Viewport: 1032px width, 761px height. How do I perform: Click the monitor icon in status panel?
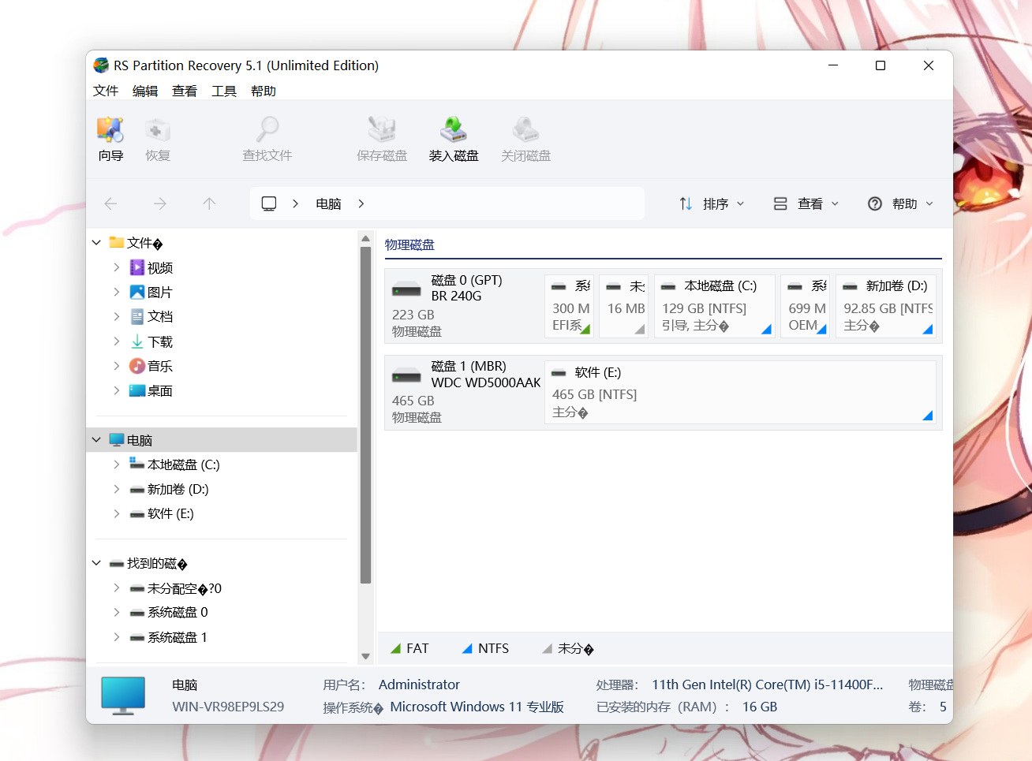123,696
